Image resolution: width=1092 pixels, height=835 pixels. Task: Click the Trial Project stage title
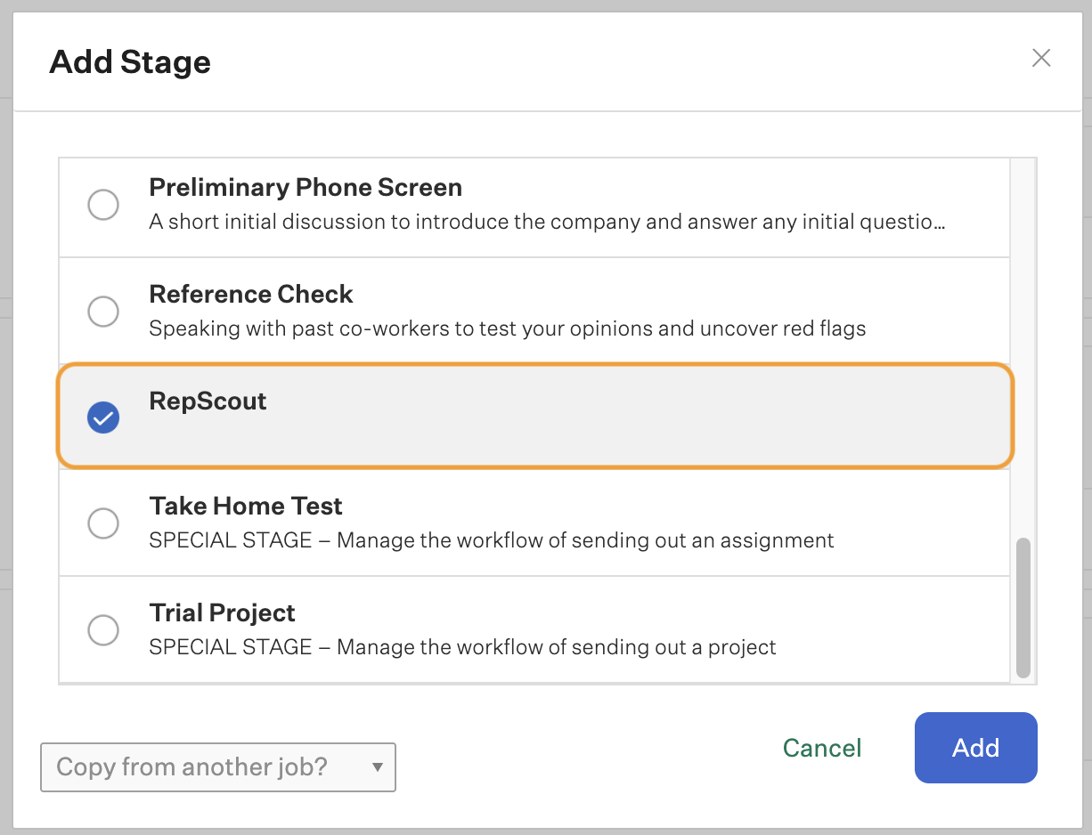223,613
